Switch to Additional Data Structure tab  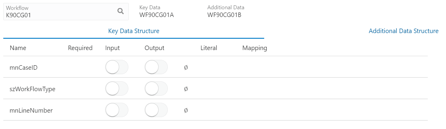(403, 31)
